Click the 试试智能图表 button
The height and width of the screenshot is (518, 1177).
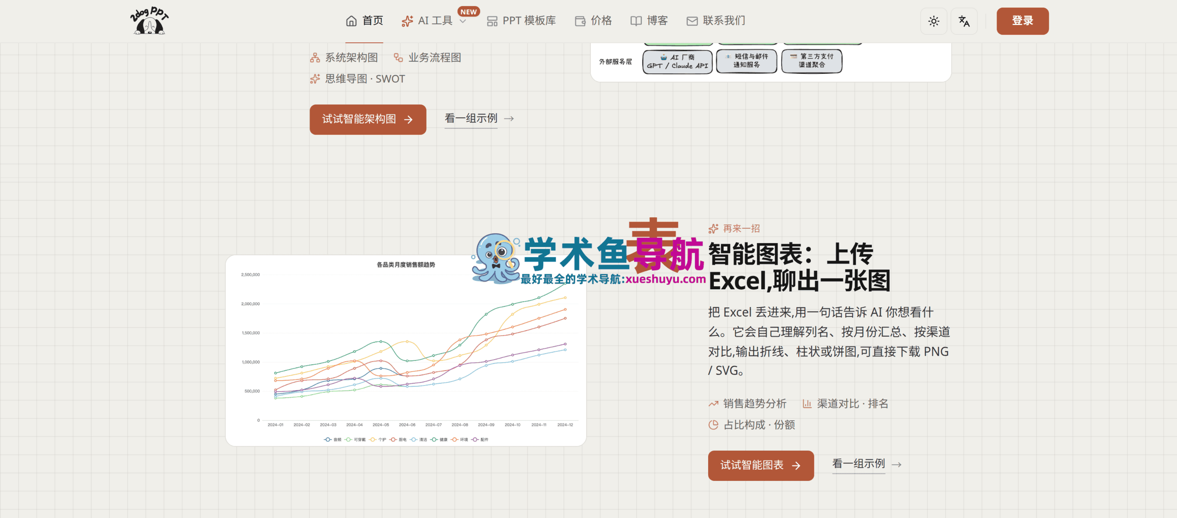(x=760, y=465)
